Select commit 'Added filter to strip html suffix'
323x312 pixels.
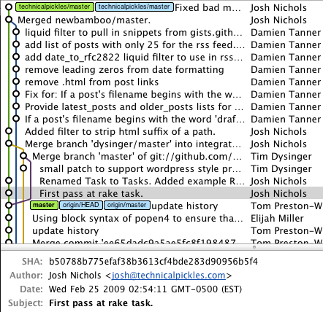(161, 131)
